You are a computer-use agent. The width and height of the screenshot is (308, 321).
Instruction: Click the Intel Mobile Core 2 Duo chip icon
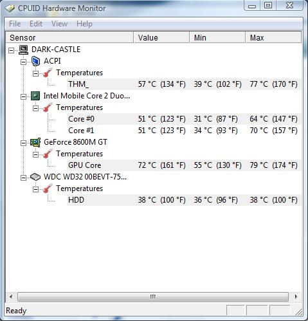pyautogui.click(x=35, y=96)
